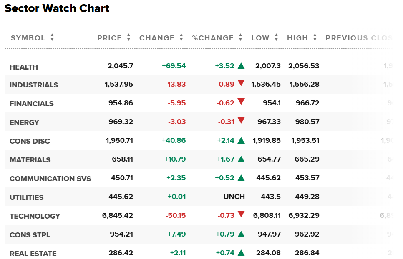Click the SYMBOL header label
Image resolution: width=403 pixels, height=259 pixels.
point(28,38)
